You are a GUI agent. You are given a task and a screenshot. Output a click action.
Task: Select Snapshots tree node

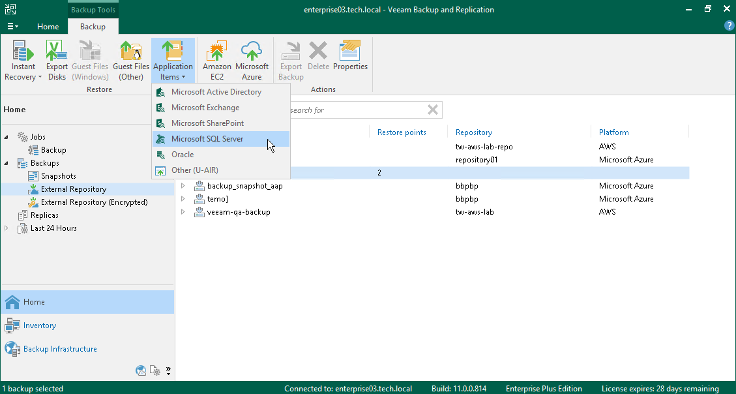click(x=58, y=176)
